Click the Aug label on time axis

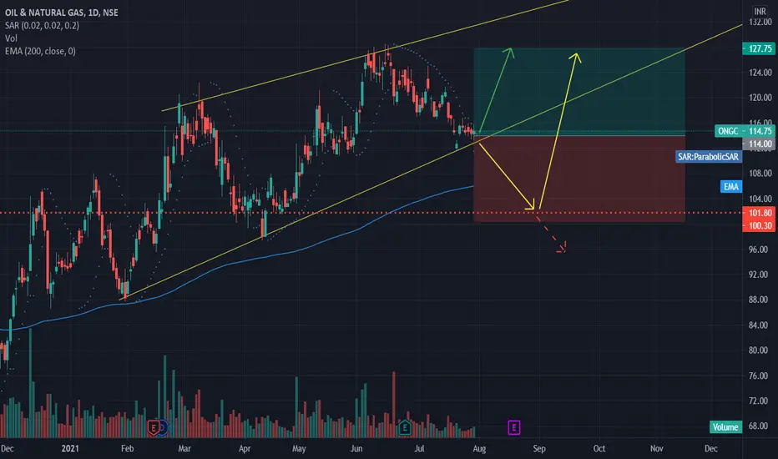click(x=479, y=449)
